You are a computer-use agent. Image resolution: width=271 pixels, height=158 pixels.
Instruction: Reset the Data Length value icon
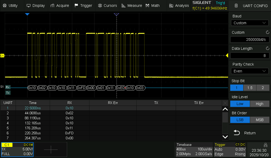pyautogui.click(x=267, y=48)
